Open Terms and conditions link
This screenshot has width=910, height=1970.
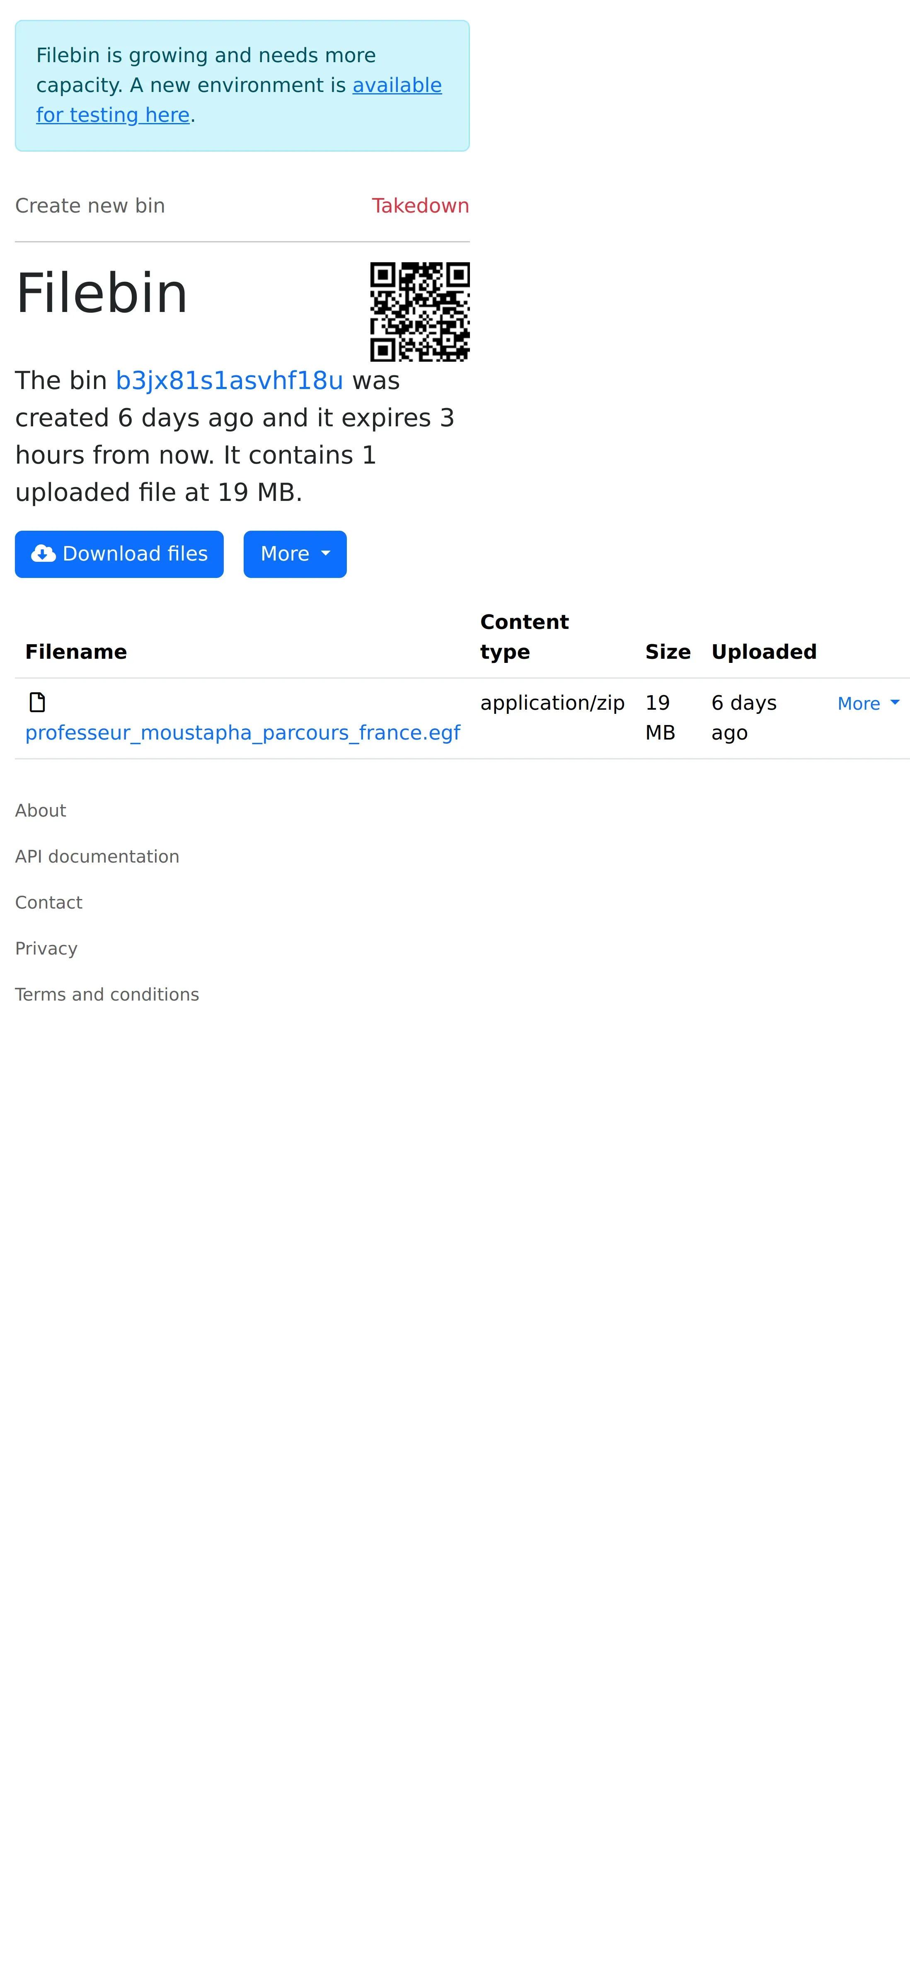tap(107, 994)
